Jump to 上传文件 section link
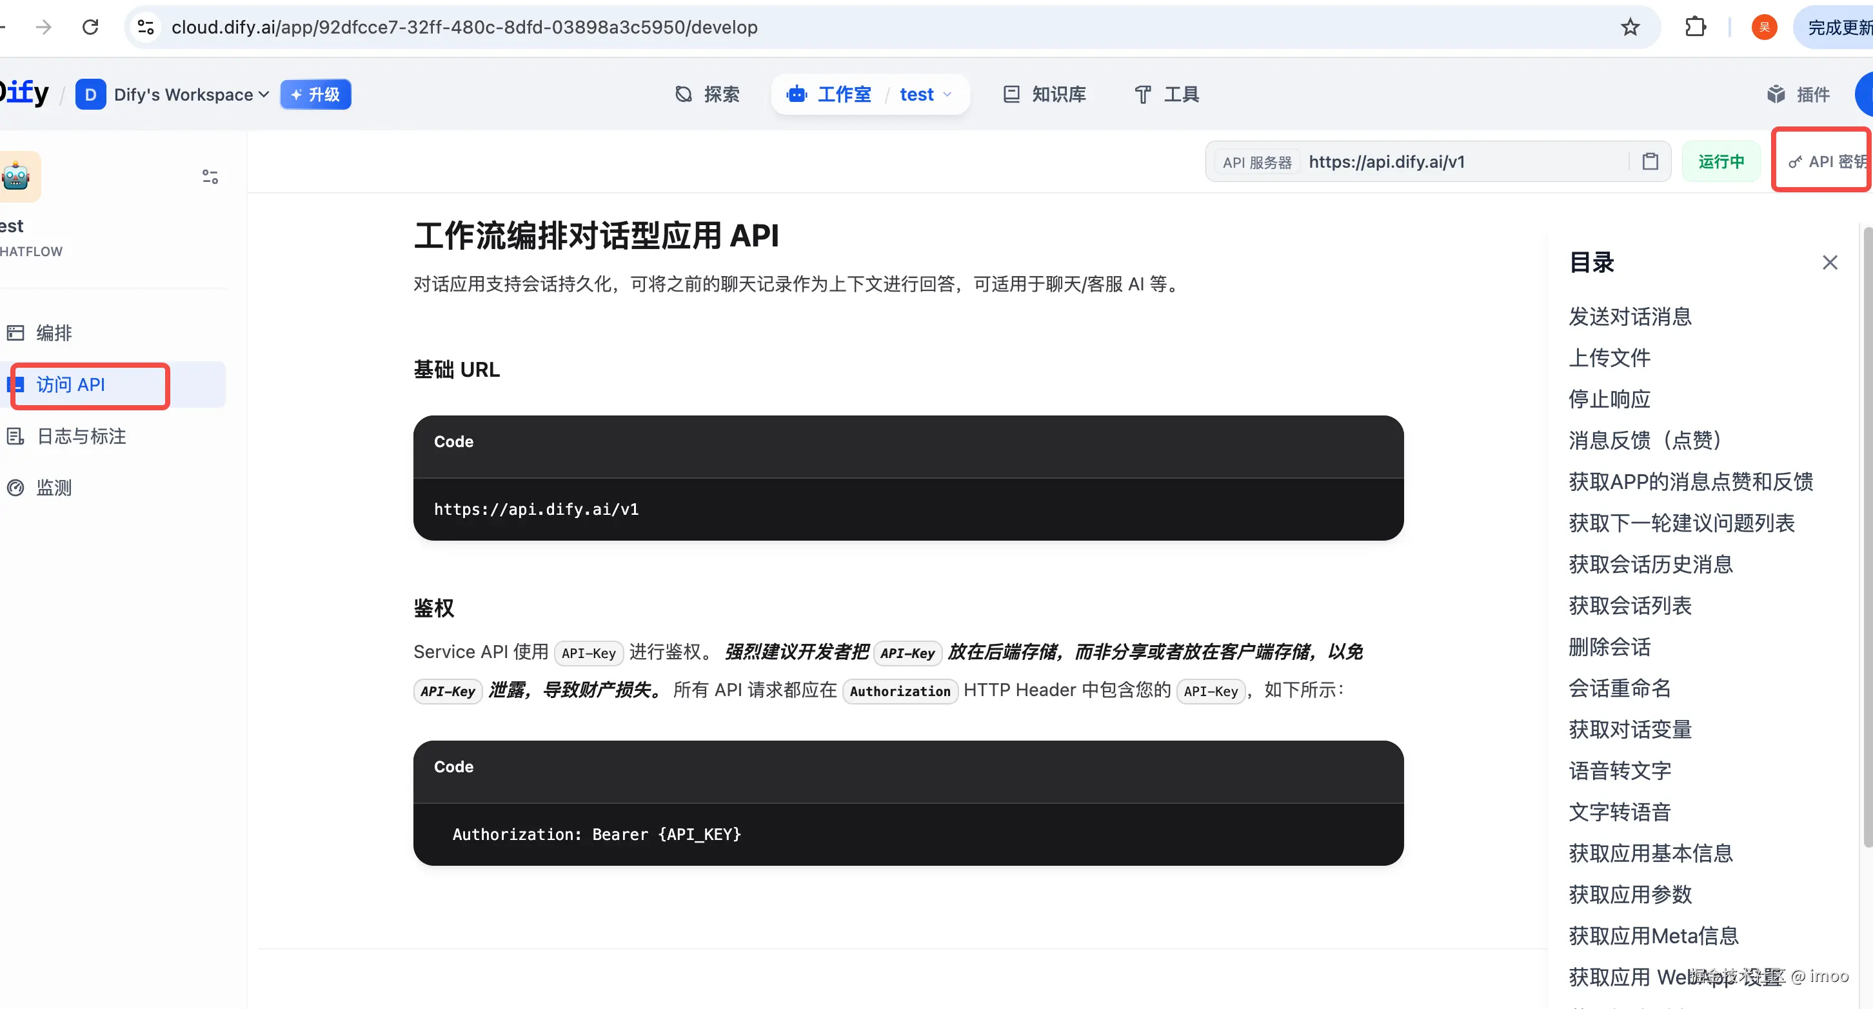This screenshot has width=1873, height=1009. (x=1609, y=358)
